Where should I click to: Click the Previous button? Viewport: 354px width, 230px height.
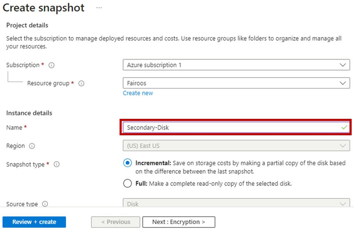coord(116,222)
